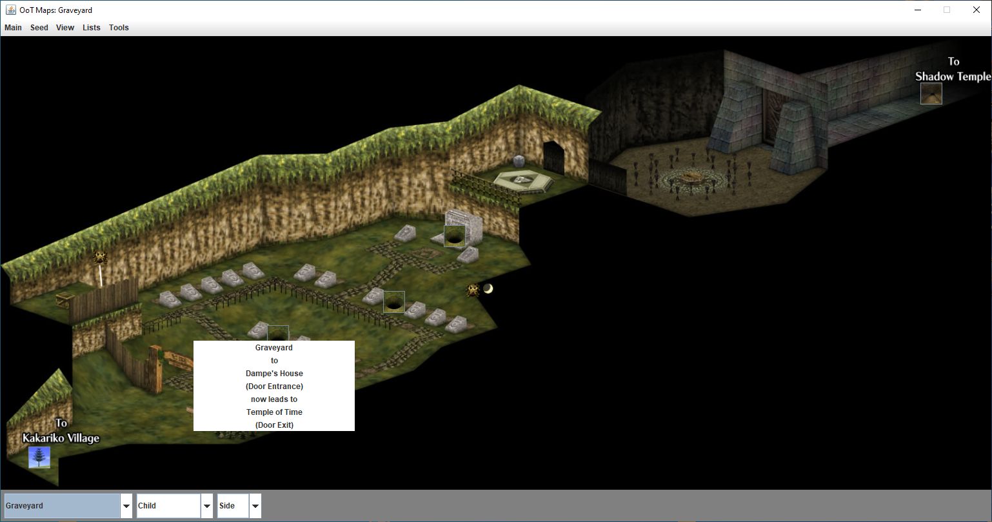992x522 pixels.
Task: Expand the Child age dropdown arrow
Action: click(x=207, y=506)
